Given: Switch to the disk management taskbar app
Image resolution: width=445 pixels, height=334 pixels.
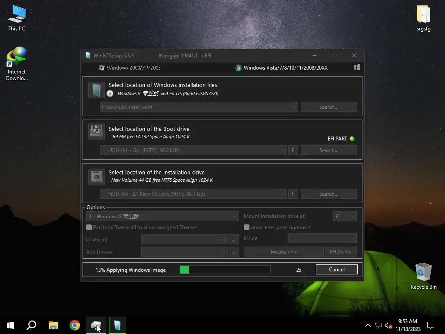Looking at the screenshot, I should pos(96,325).
